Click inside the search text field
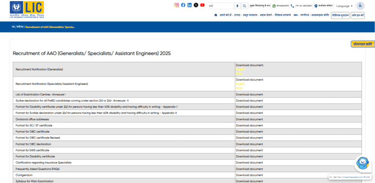 tap(220, 6)
